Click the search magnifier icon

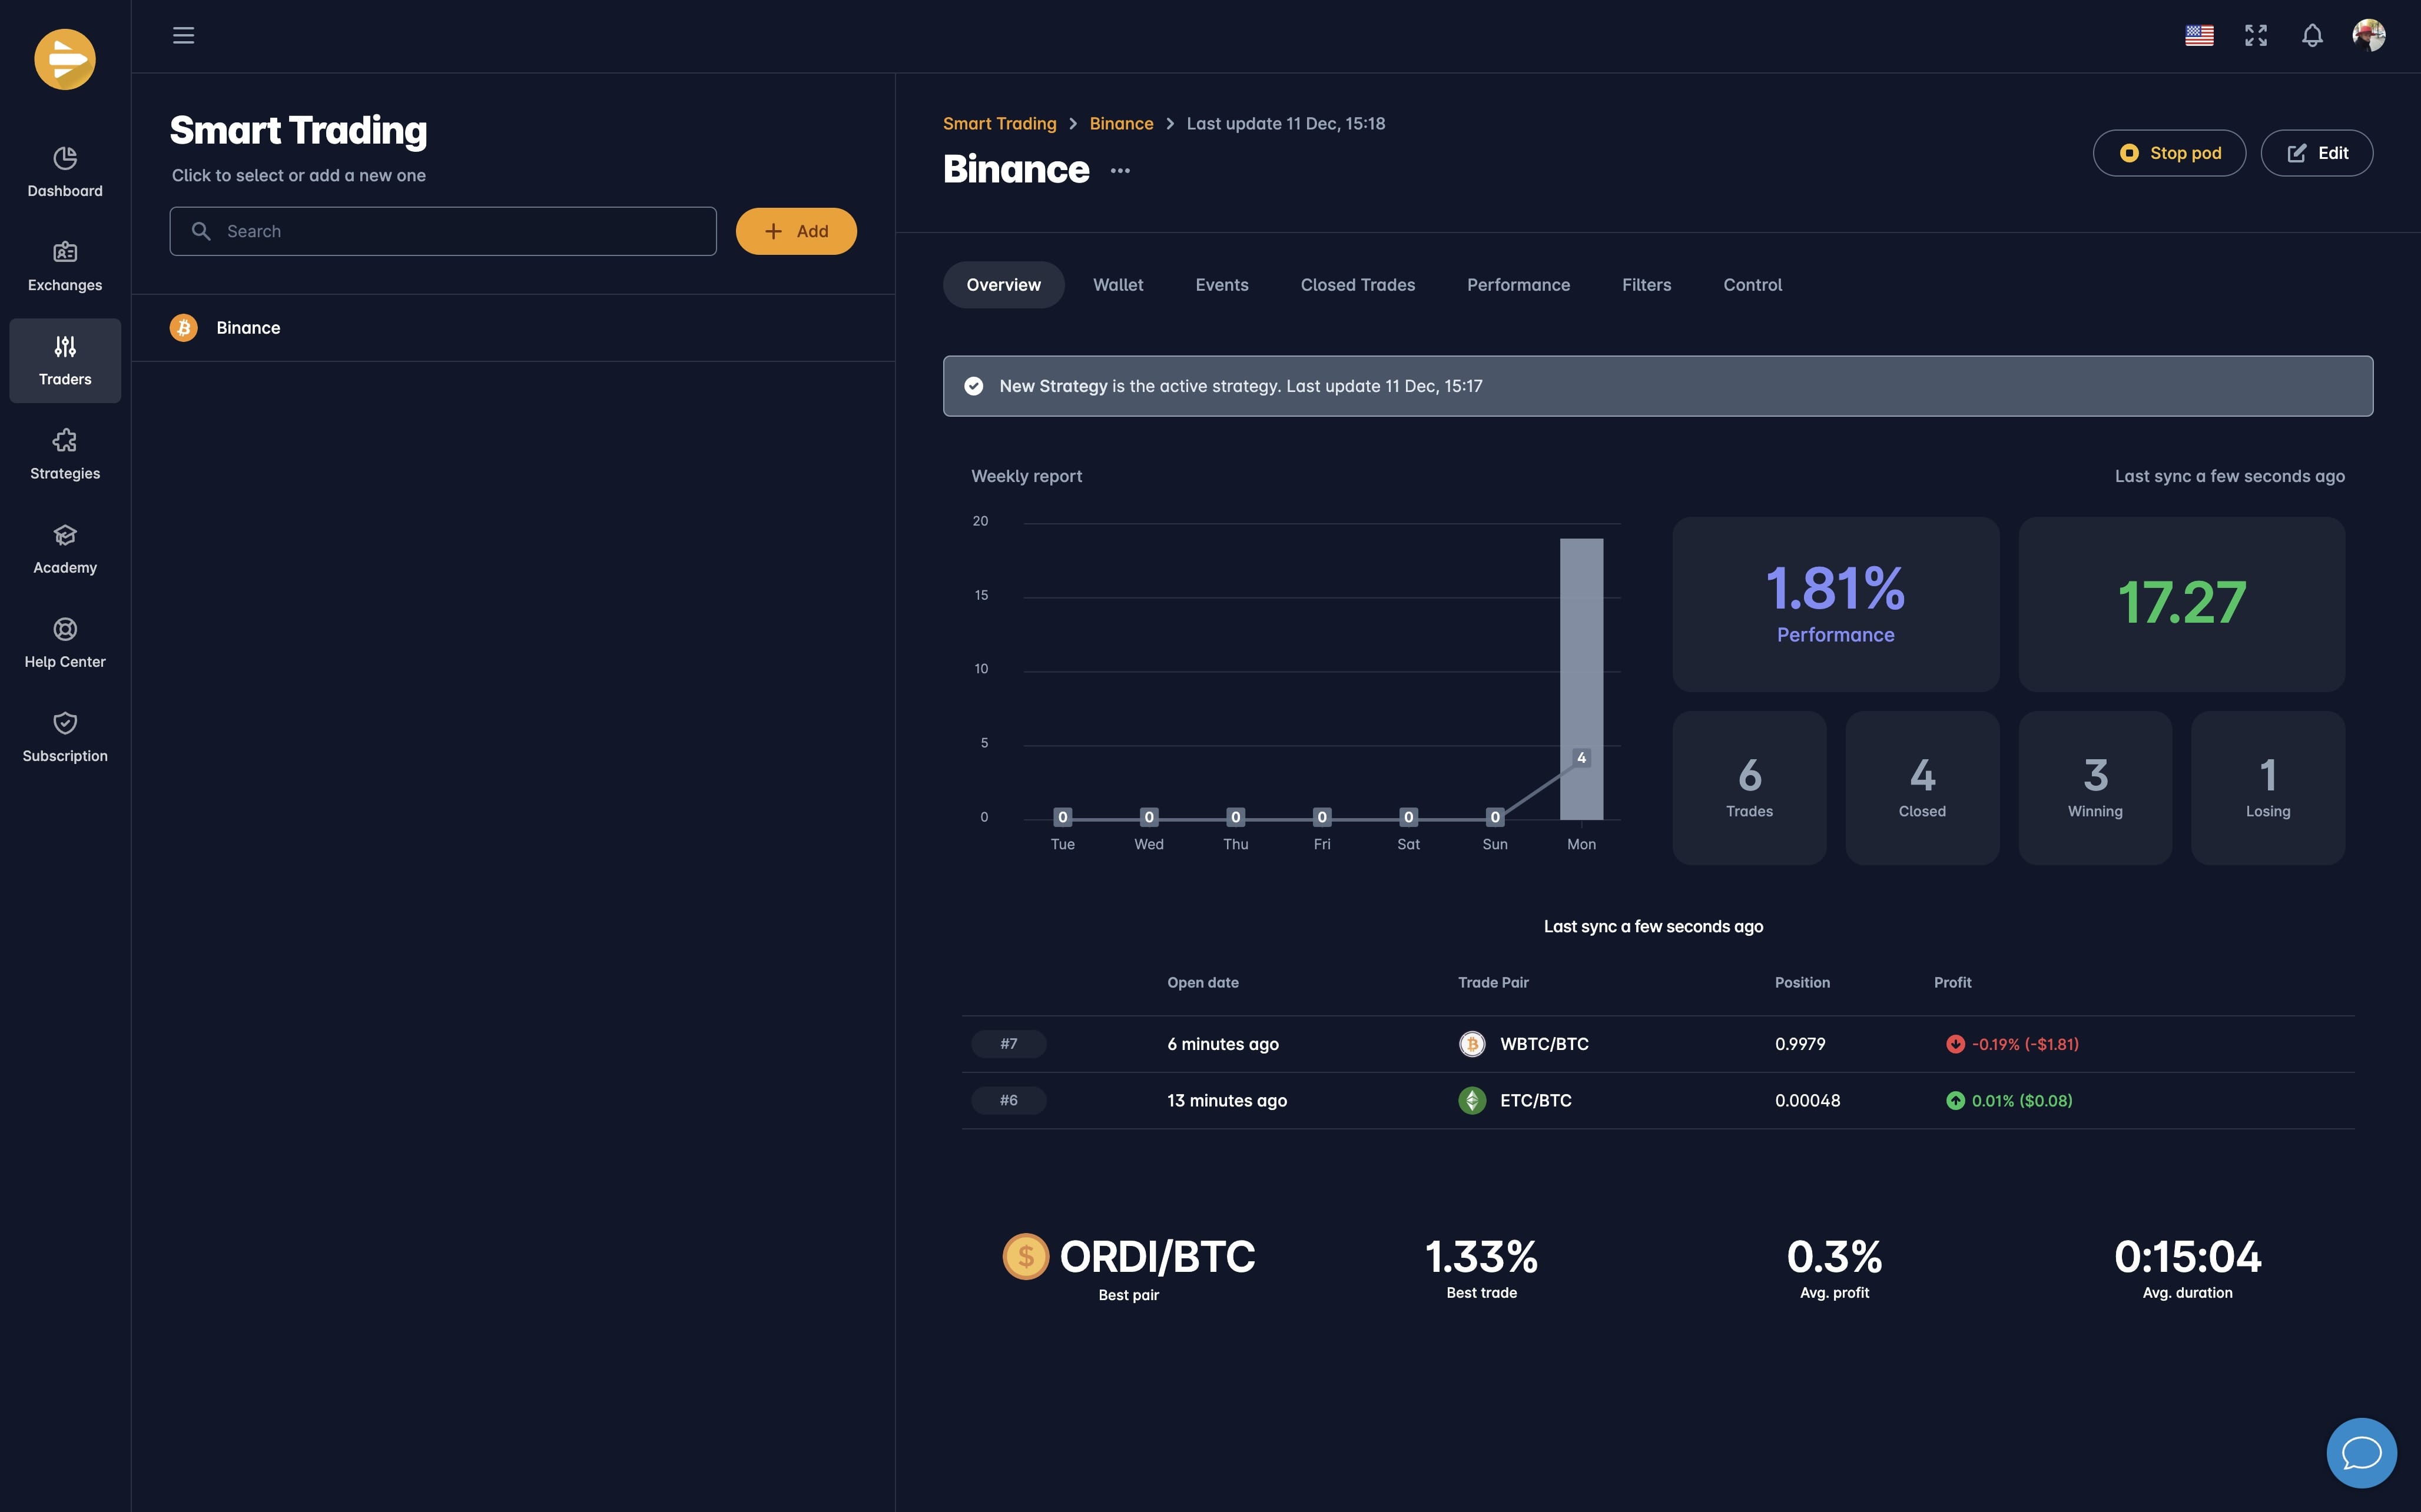click(201, 231)
